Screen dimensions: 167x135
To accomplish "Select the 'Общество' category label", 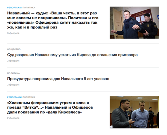I will tap(14, 49).
